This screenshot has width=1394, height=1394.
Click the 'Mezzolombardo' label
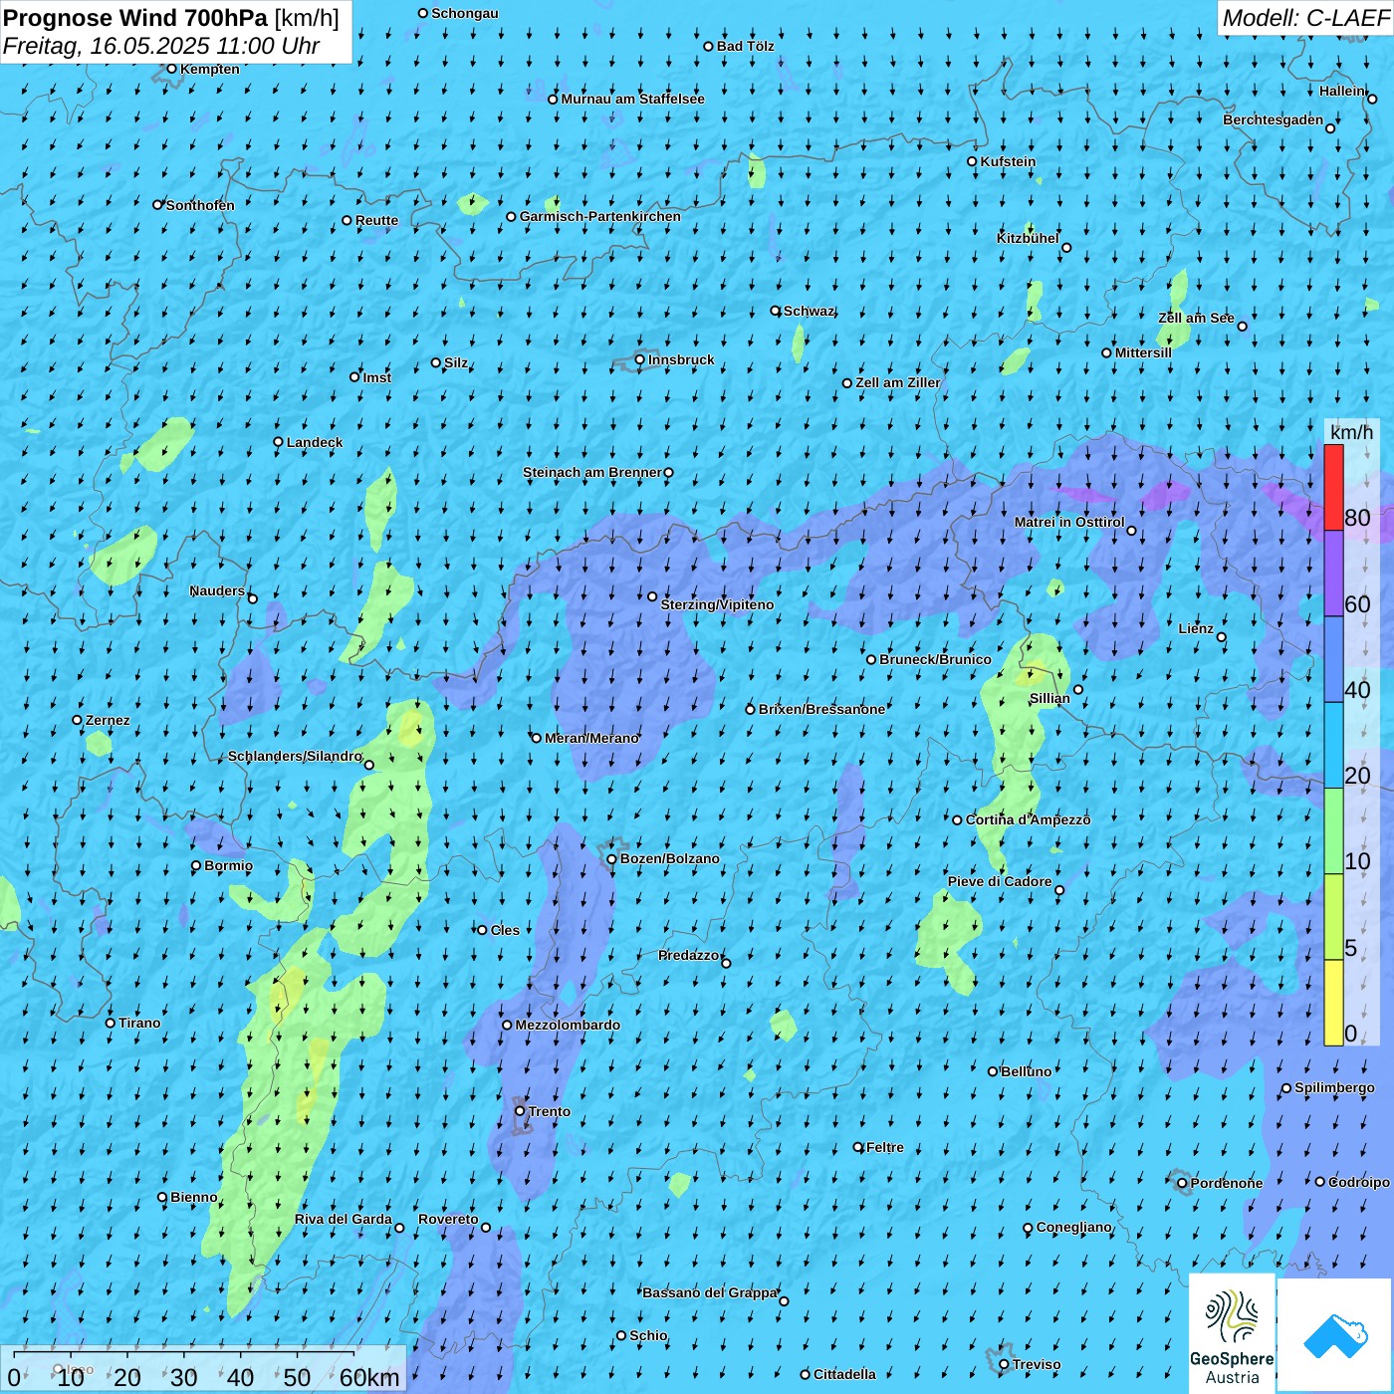568,1025
